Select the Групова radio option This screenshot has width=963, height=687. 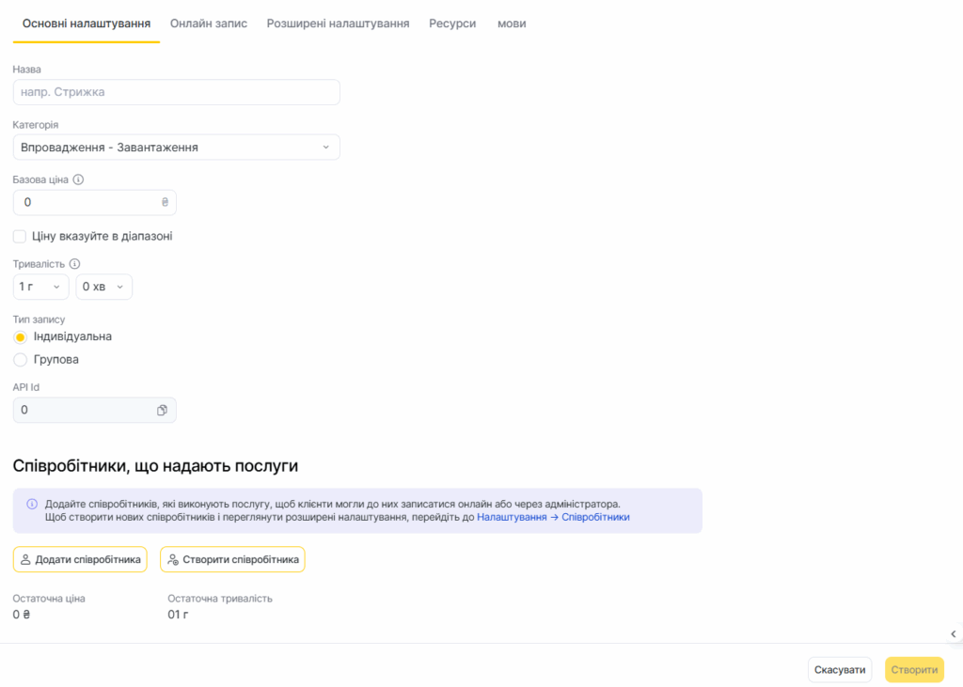coord(20,360)
